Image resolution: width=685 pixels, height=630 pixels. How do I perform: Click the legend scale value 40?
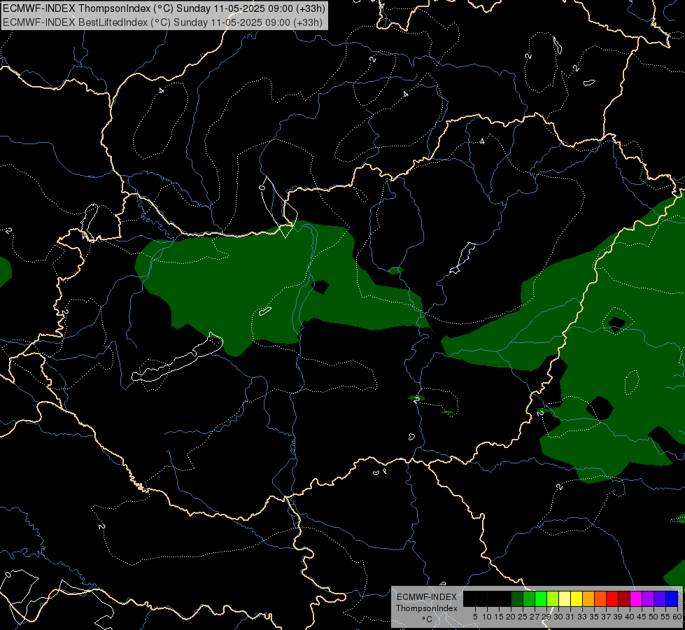coord(630,617)
